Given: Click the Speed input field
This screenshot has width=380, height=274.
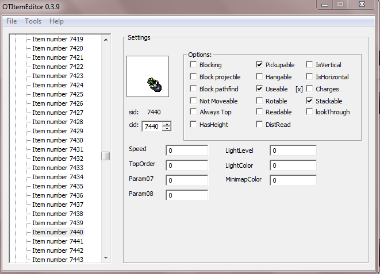Looking at the screenshot, I should [x=187, y=150].
